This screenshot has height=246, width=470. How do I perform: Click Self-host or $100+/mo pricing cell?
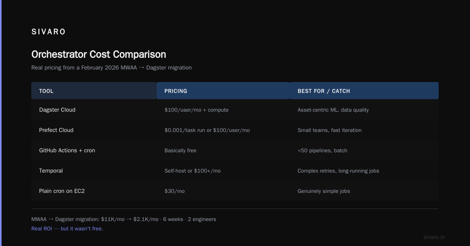tap(193, 171)
